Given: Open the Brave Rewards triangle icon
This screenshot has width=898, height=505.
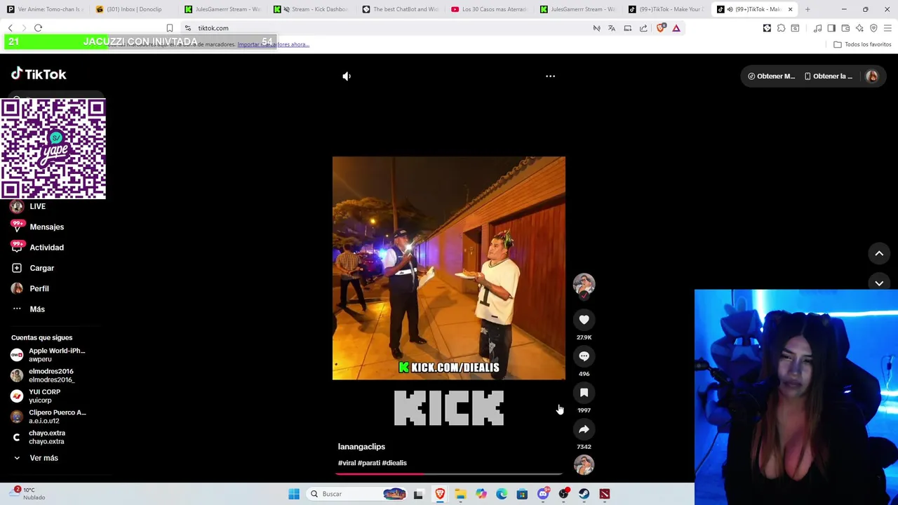Looking at the screenshot, I should [676, 28].
